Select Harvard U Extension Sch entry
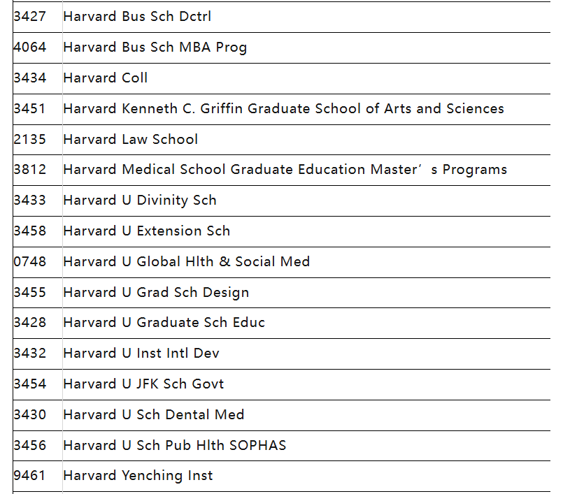563x494 pixels. point(146,231)
